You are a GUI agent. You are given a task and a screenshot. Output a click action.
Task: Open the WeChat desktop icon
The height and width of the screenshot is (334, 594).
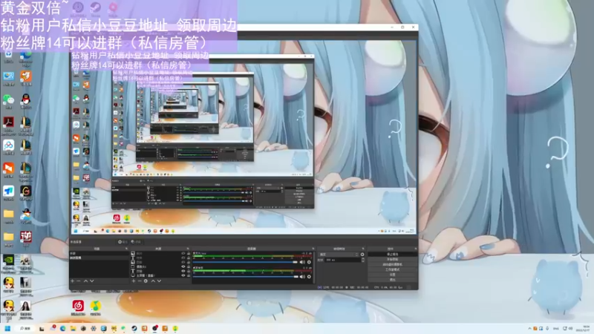point(8,100)
